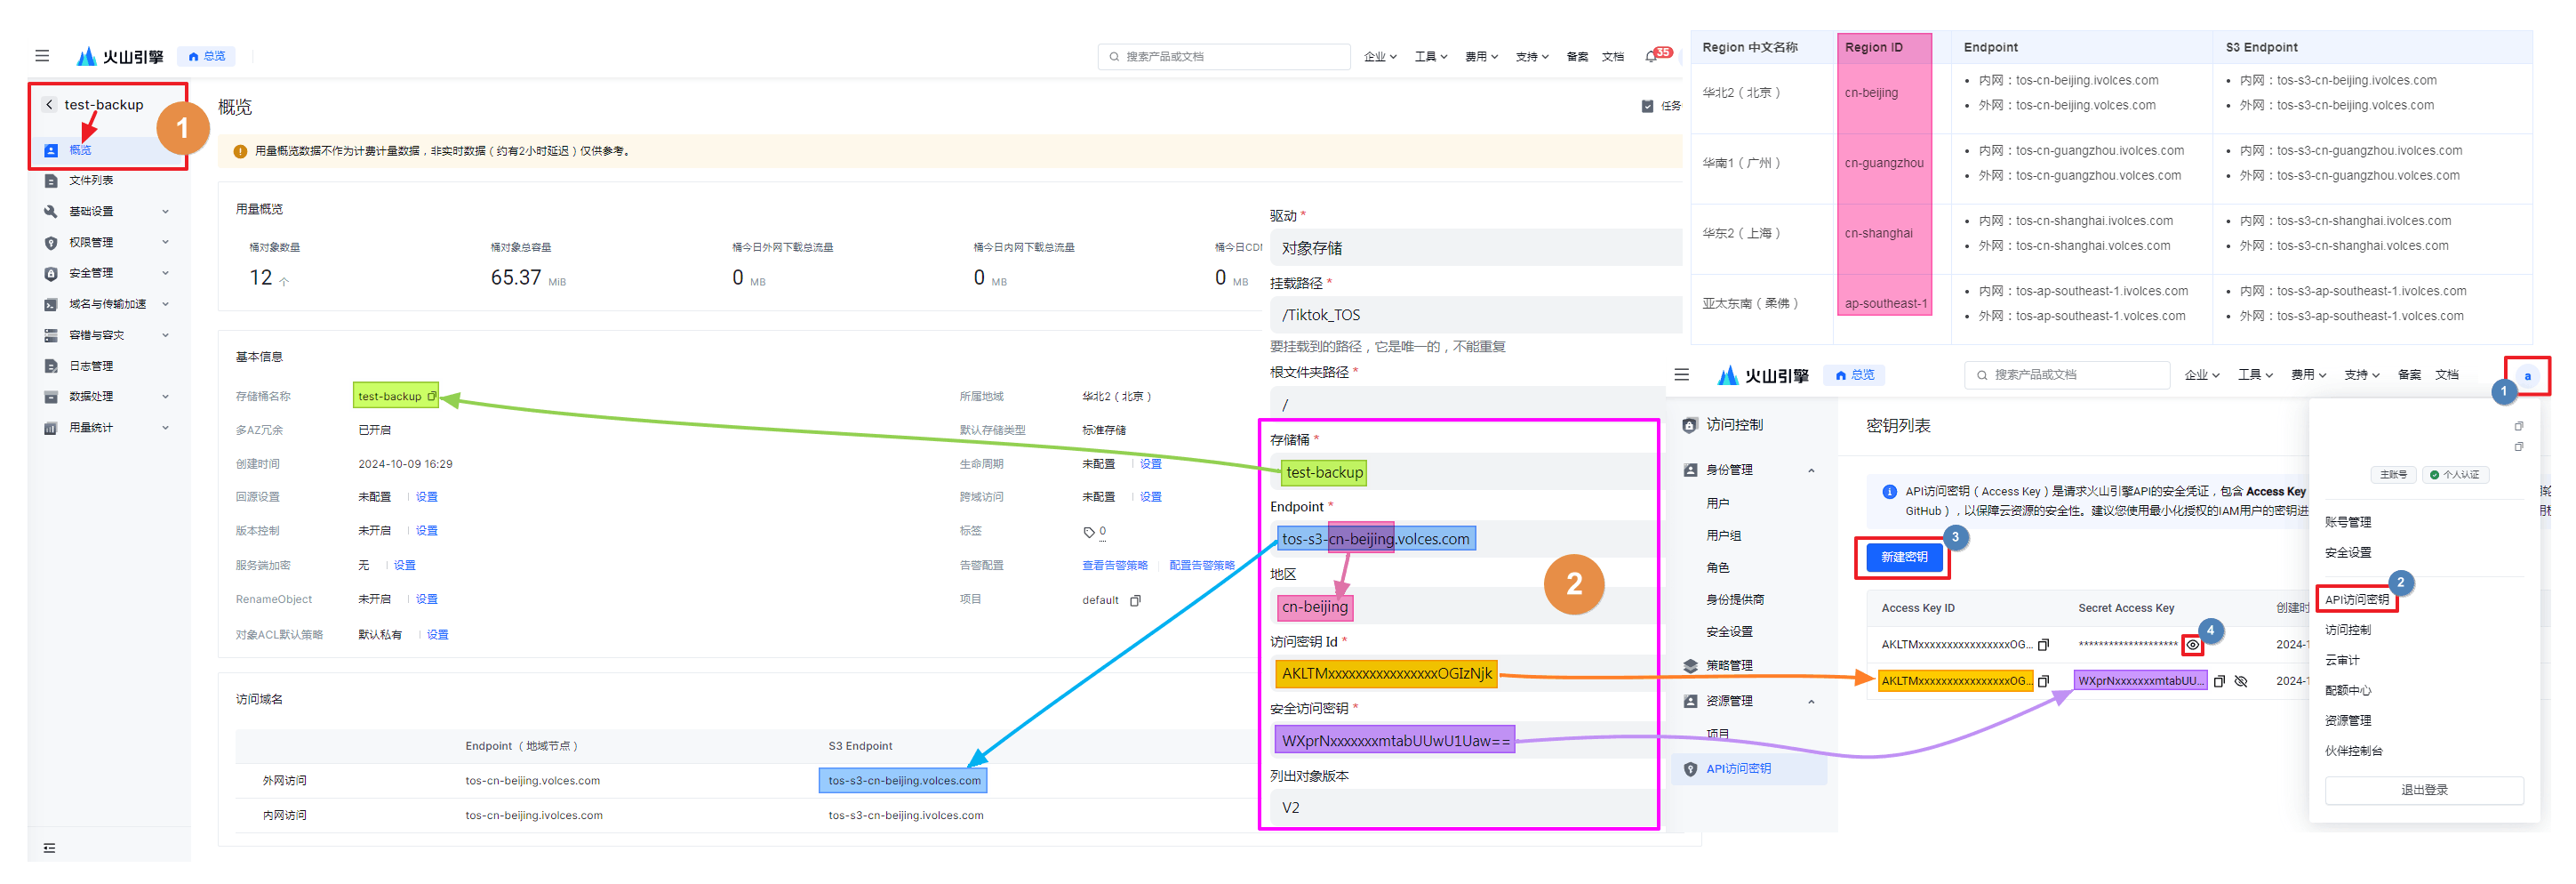This screenshot has width=2576, height=884.
Task: Hide the visible Secret Access Key
Action: [2241, 681]
